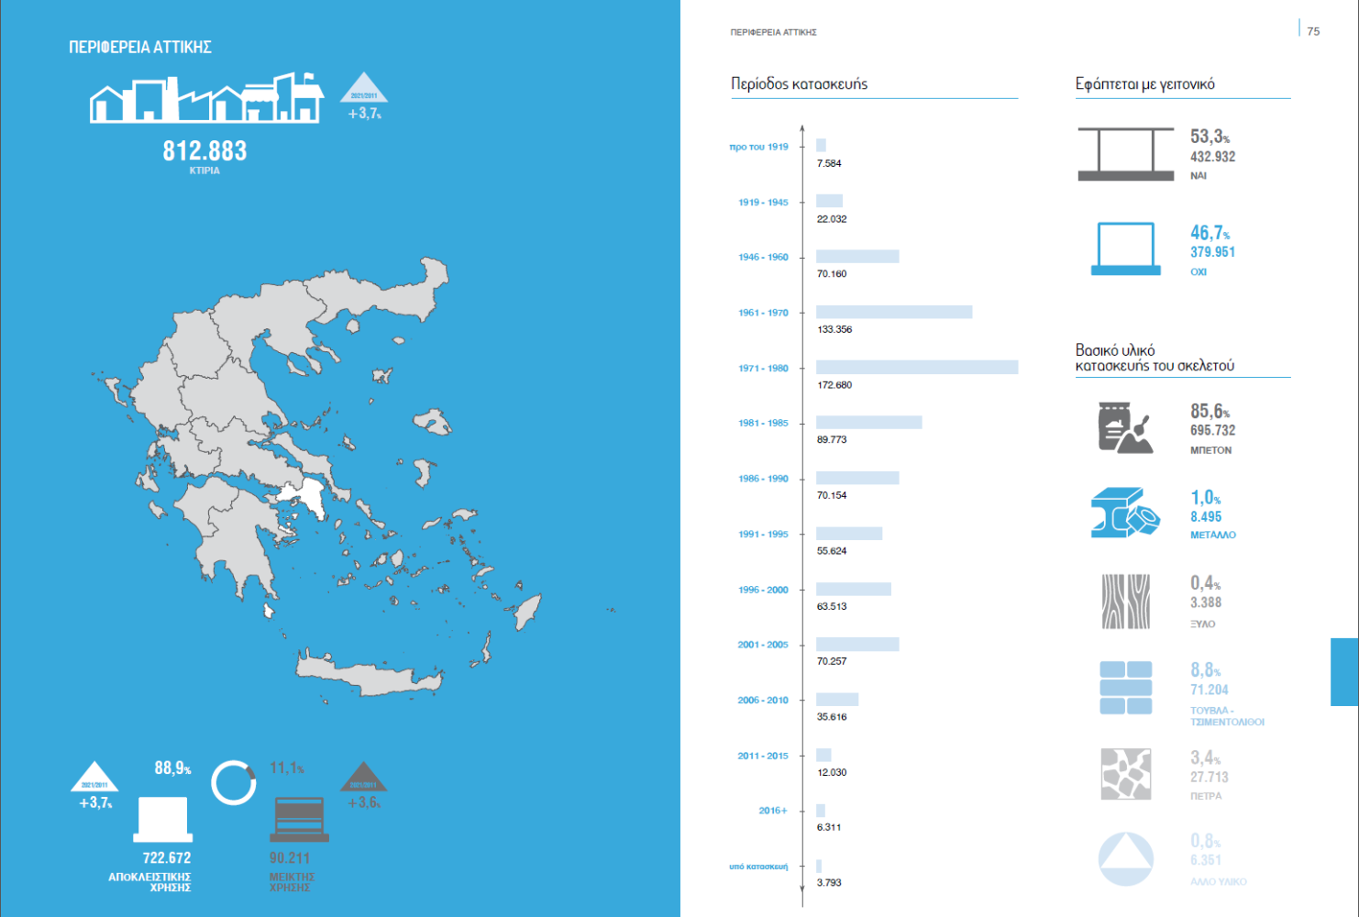Screen dimensions: 1359x917
Task: Click the island of Crete on map
Action: pyautogui.click(x=369, y=676)
